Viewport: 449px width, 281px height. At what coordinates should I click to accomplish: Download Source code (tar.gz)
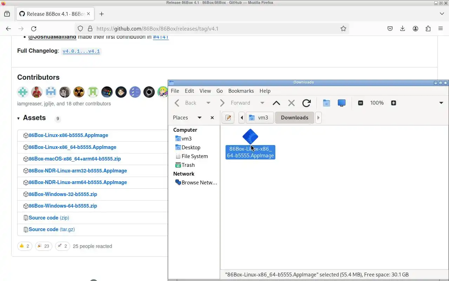pyautogui.click(x=52, y=229)
